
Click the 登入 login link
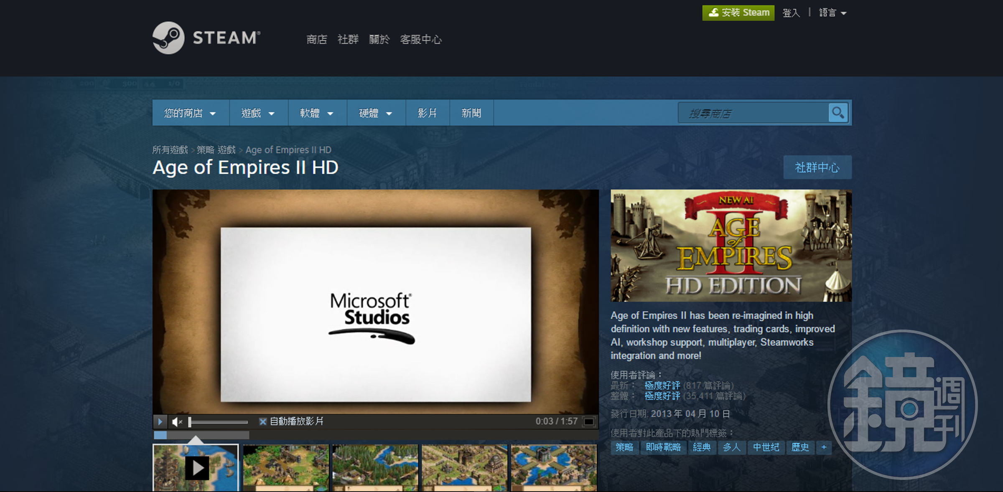(791, 13)
